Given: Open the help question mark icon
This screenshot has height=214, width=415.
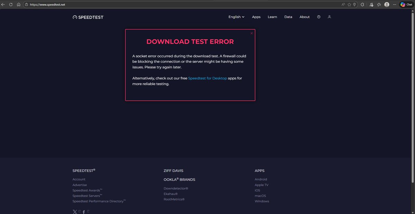Looking at the screenshot, I should (319, 17).
